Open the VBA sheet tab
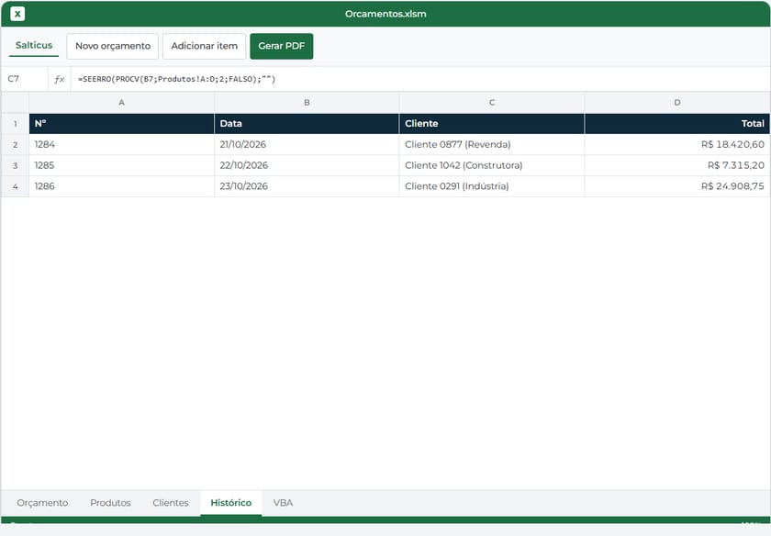The height and width of the screenshot is (536, 771). click(x=284, y=503)
